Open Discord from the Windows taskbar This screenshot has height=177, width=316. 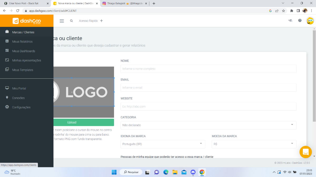pyautogui.click(x=193, y=172)
